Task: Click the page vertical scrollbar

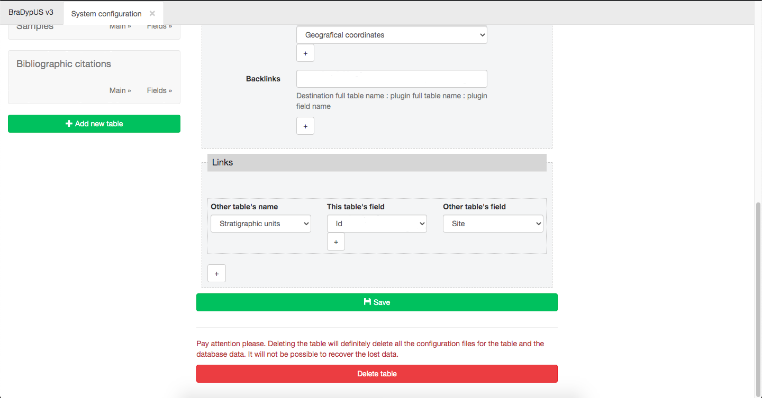Action: (x=758, y=296)
